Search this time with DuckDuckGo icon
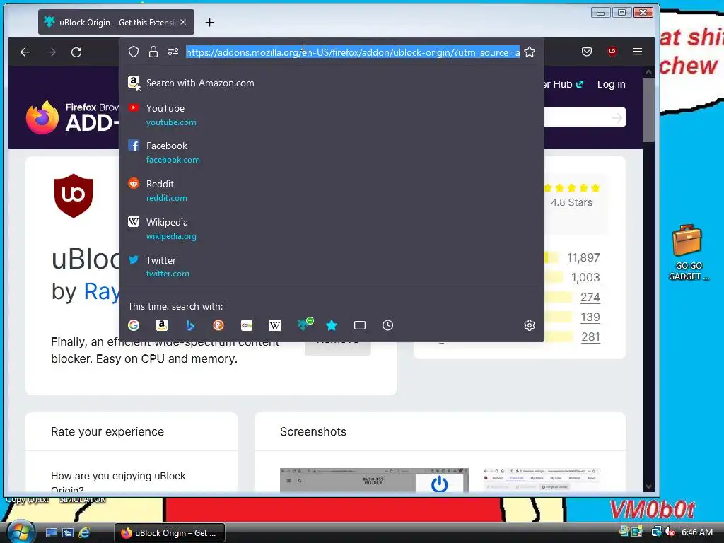 pos(218,325)
